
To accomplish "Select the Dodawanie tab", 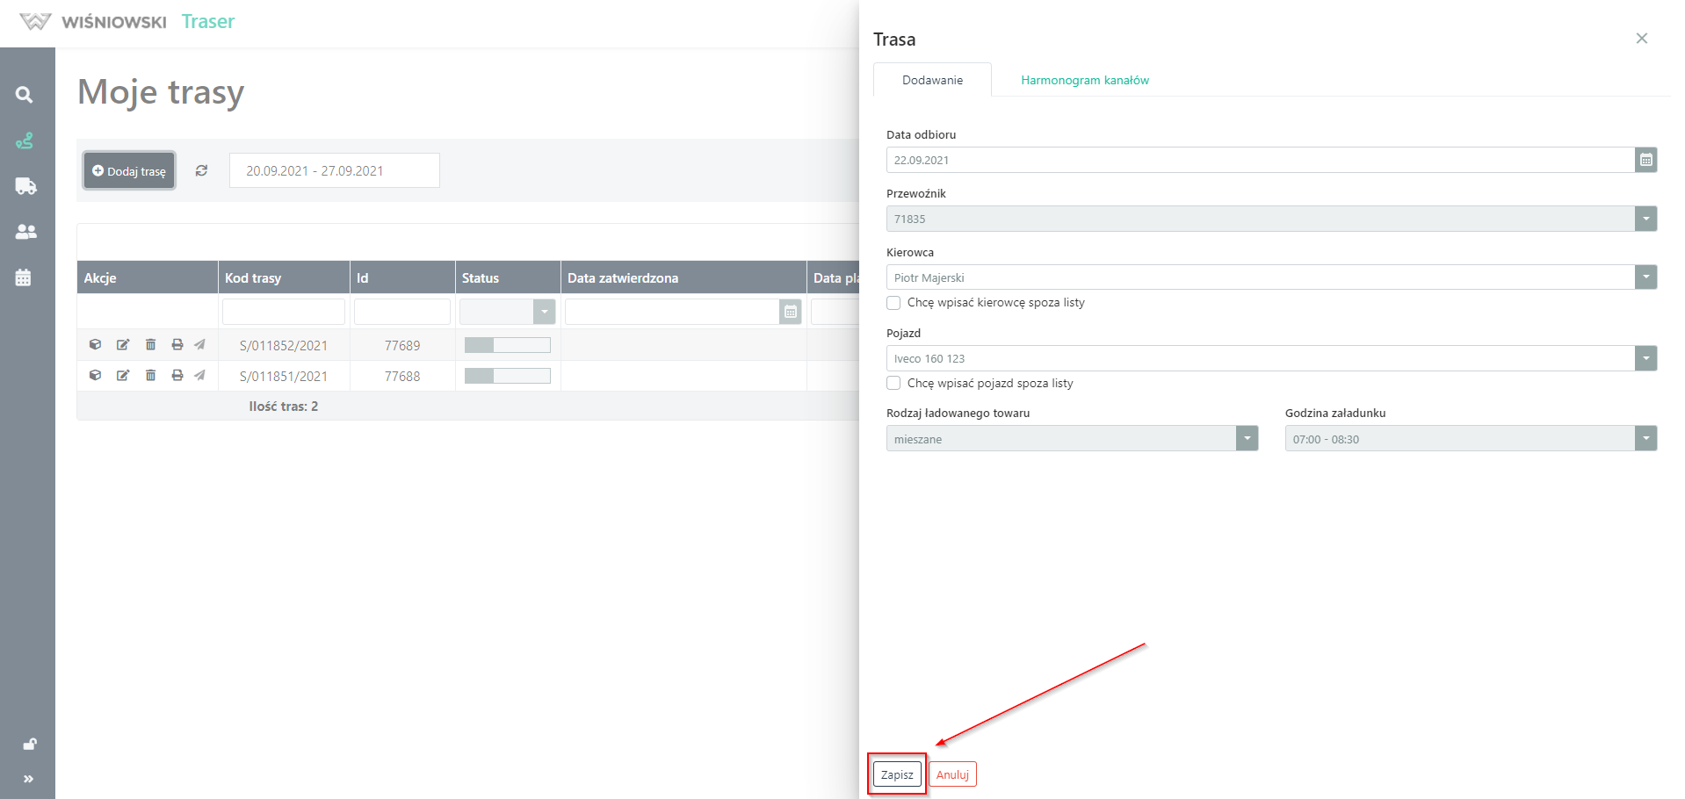I will pyautogui.click(x=932, y=80).
